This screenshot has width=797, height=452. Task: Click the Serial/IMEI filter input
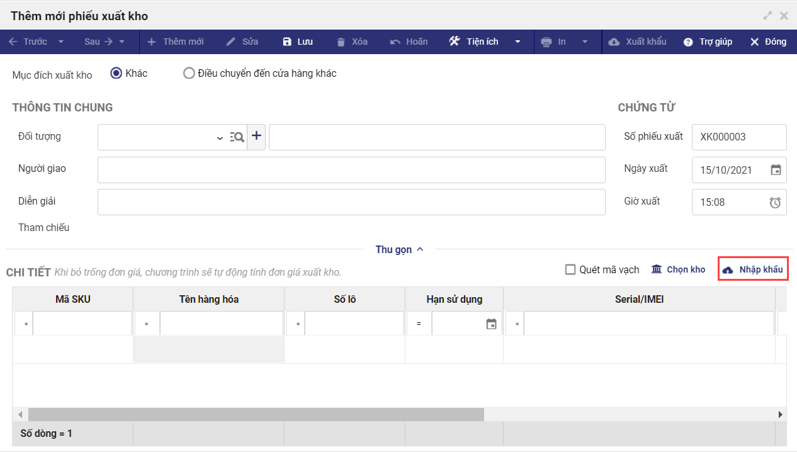pos(649,324)
